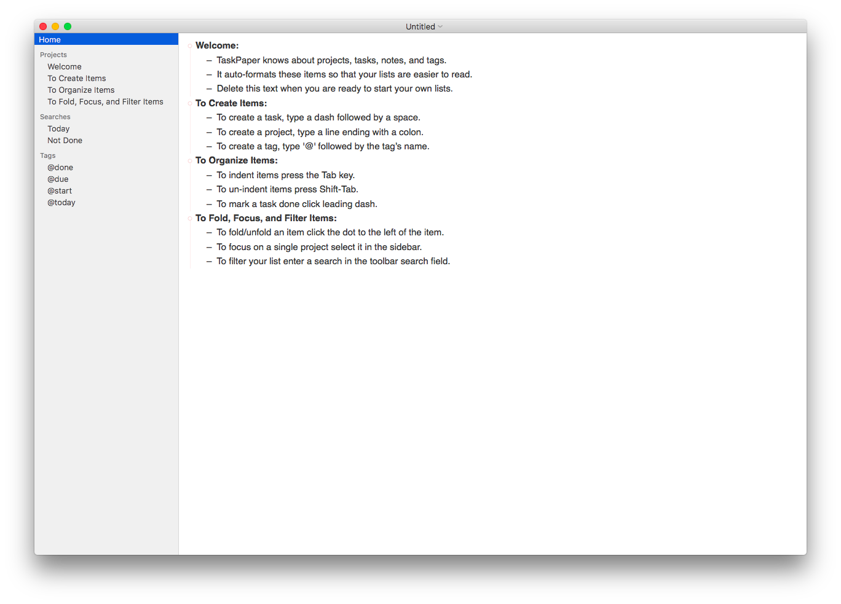Focus "To Create Items" in the sidebar

(x=76, y=78)
